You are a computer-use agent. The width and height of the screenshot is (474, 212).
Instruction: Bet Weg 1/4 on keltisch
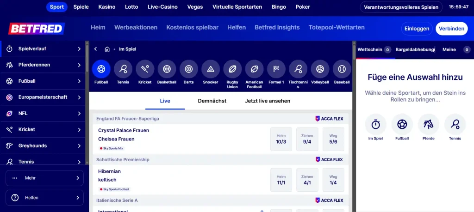tap(333, 180)
